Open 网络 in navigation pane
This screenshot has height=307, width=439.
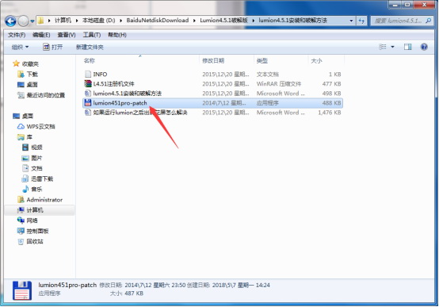click(x=32, y=221)
